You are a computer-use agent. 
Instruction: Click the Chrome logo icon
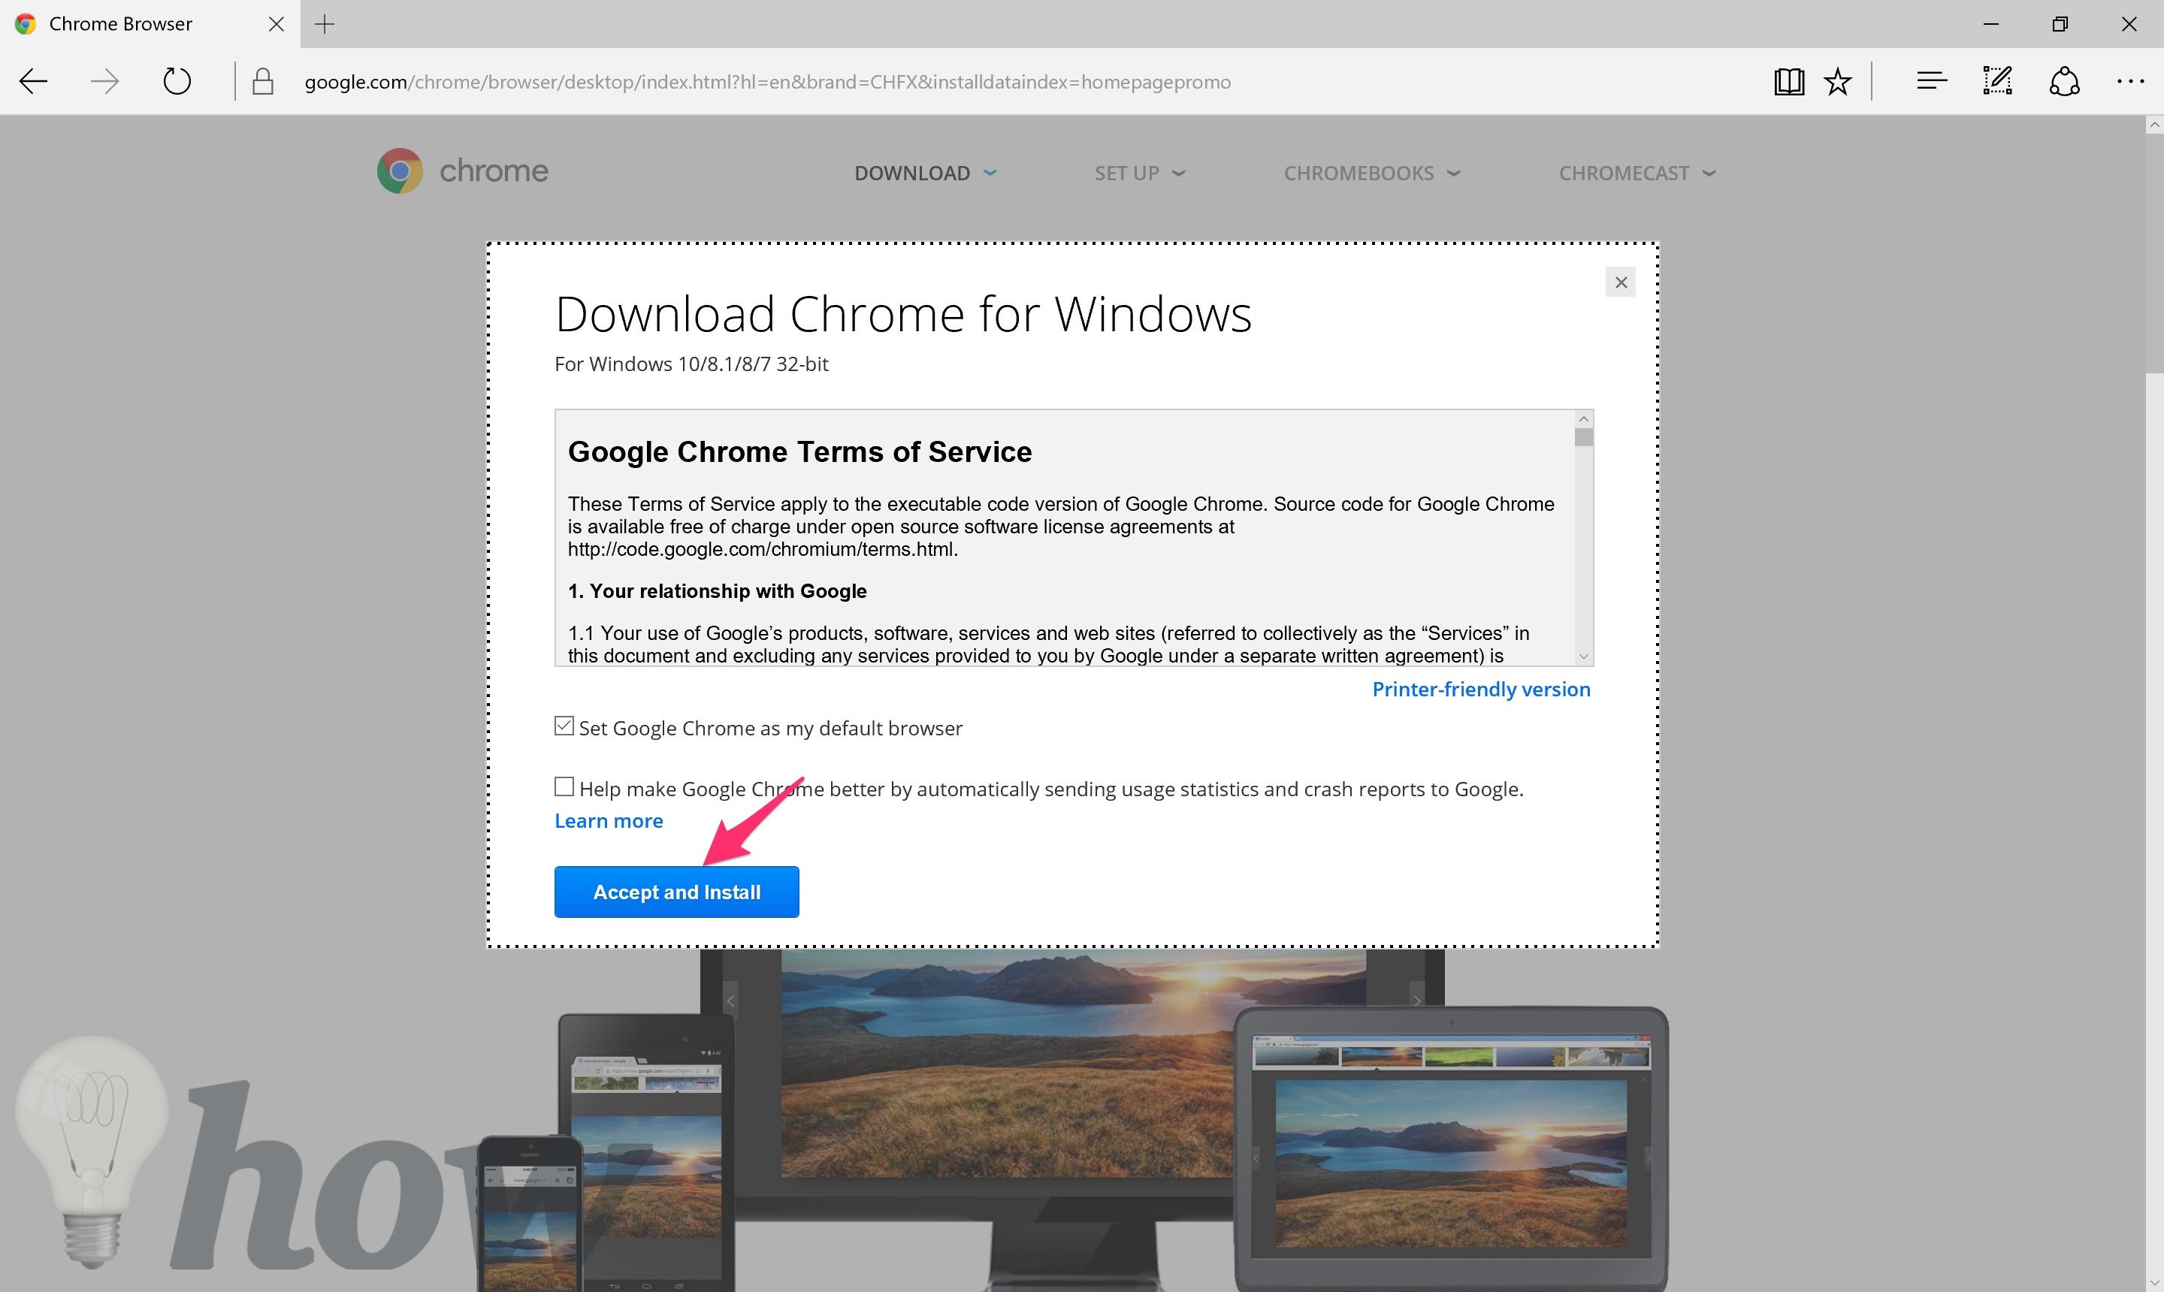(x=398, y=171)
